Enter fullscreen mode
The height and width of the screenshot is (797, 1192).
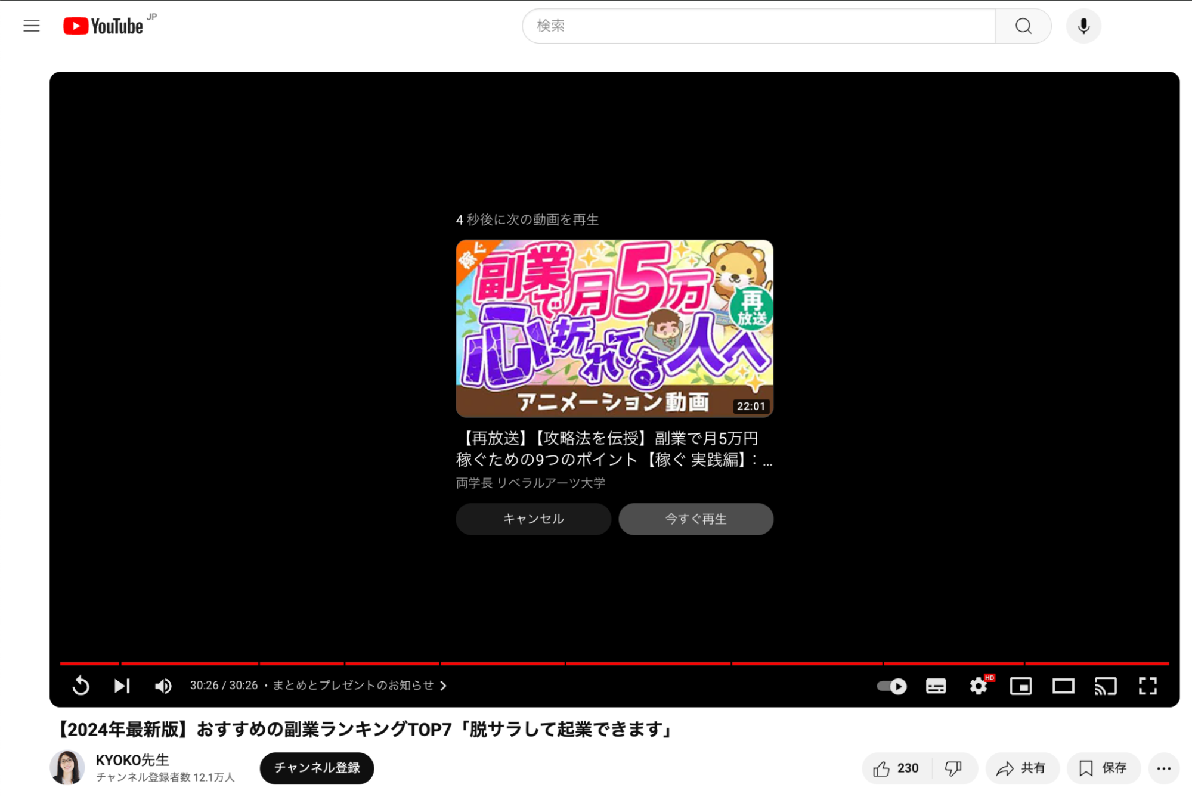click(x=1148, y=686)
